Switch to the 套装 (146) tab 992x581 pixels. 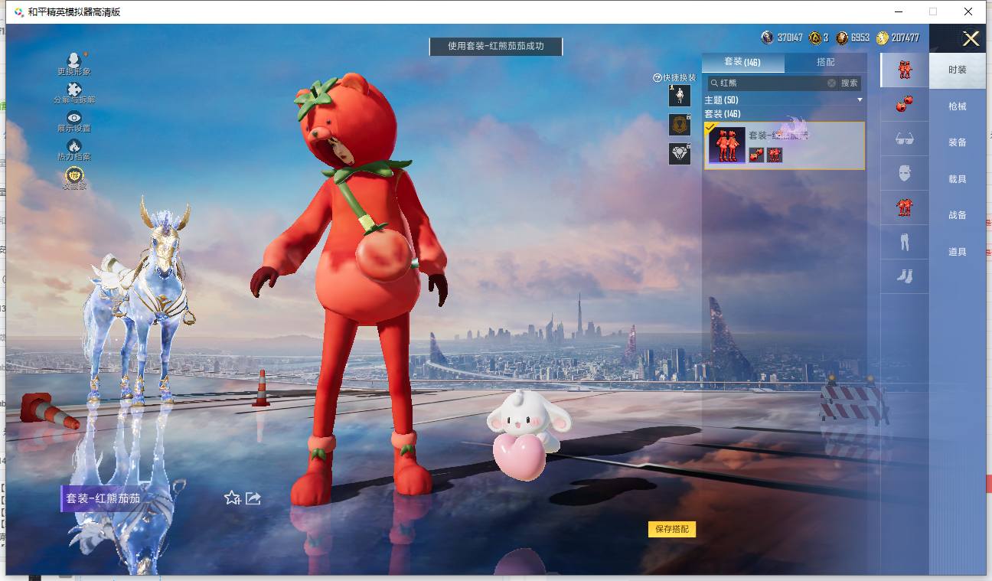coord(742,62)
